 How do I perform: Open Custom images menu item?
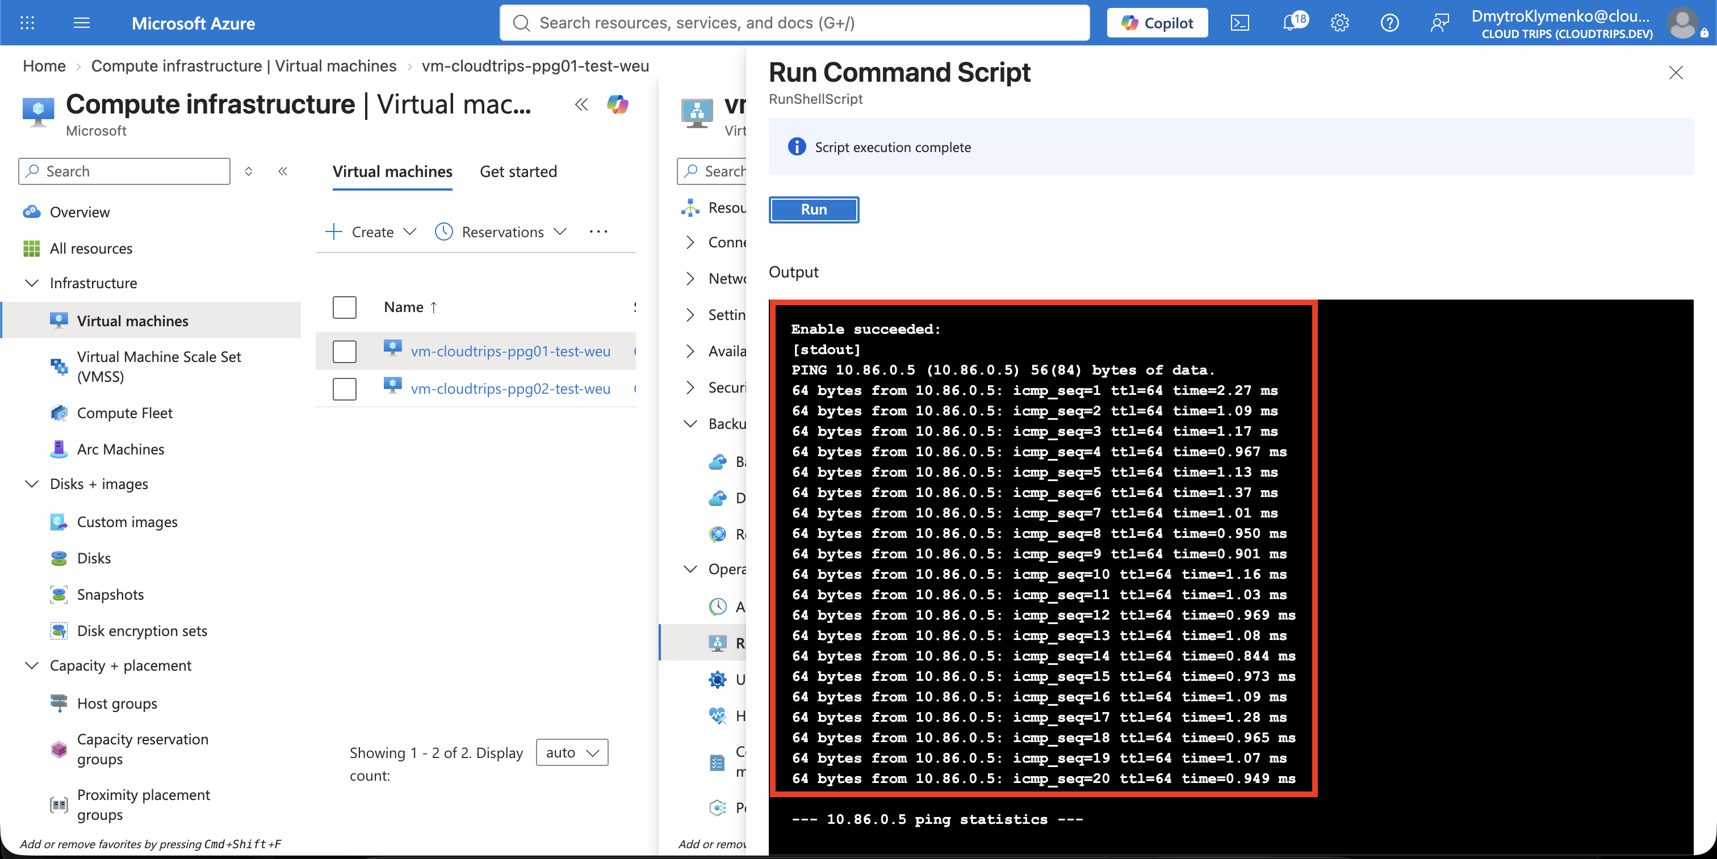(127, 522)
